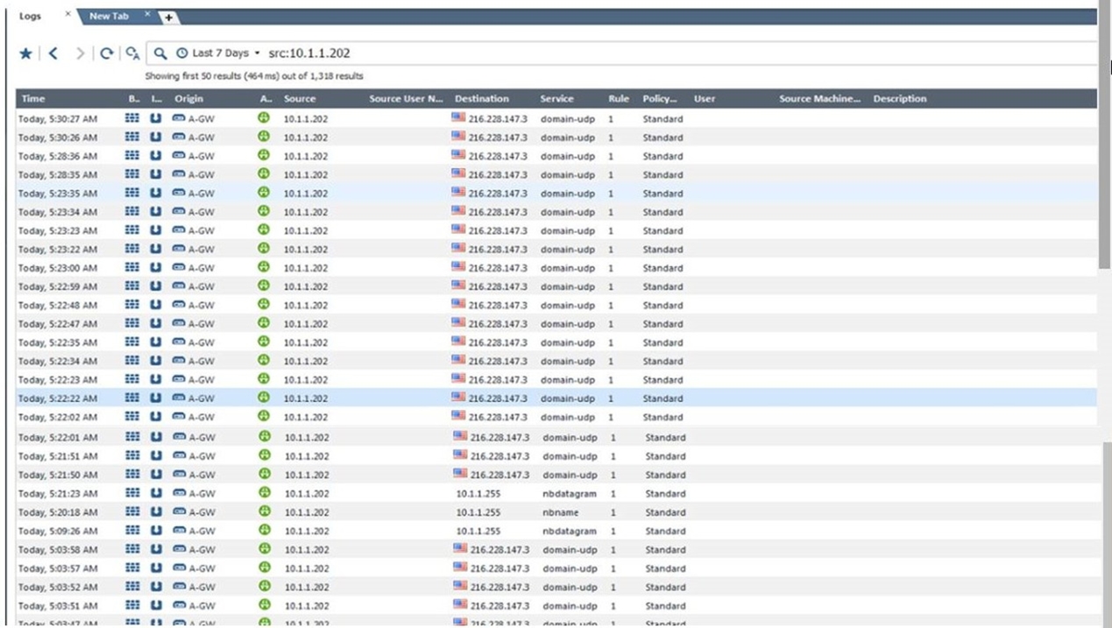Click the A-GW gateway icon in 5:22:22 AM row
1112x628 pixels.
(x=179, y=399)
